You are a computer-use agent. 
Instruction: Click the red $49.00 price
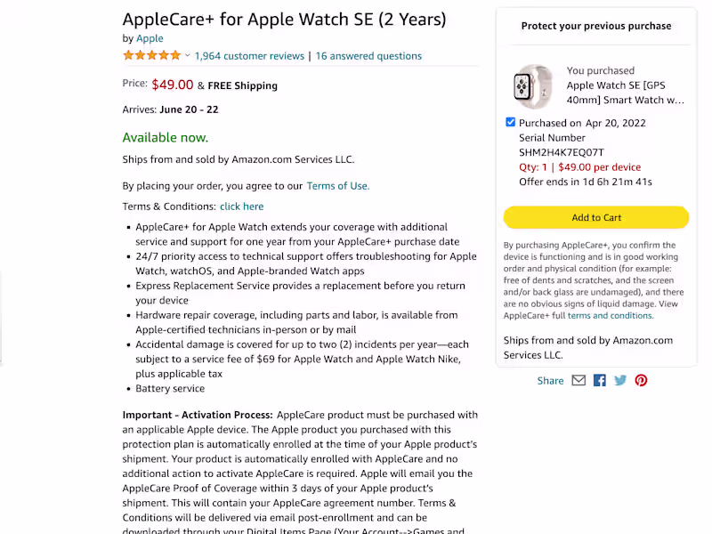173,85
